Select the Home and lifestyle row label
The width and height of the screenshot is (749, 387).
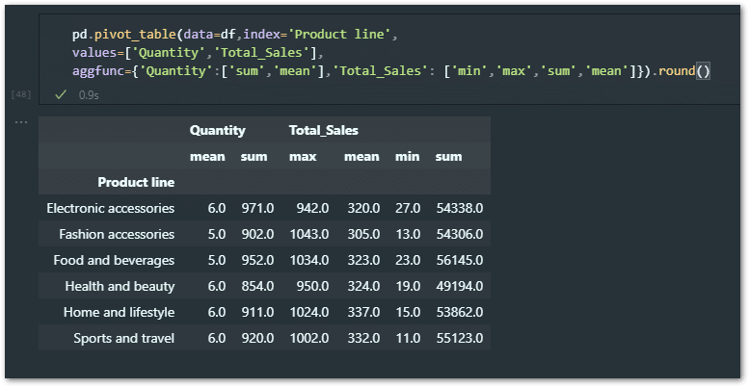119,312
